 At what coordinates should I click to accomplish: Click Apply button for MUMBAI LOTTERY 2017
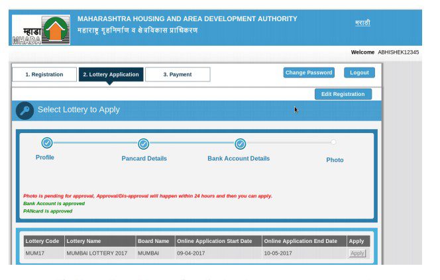coord(357,253)
